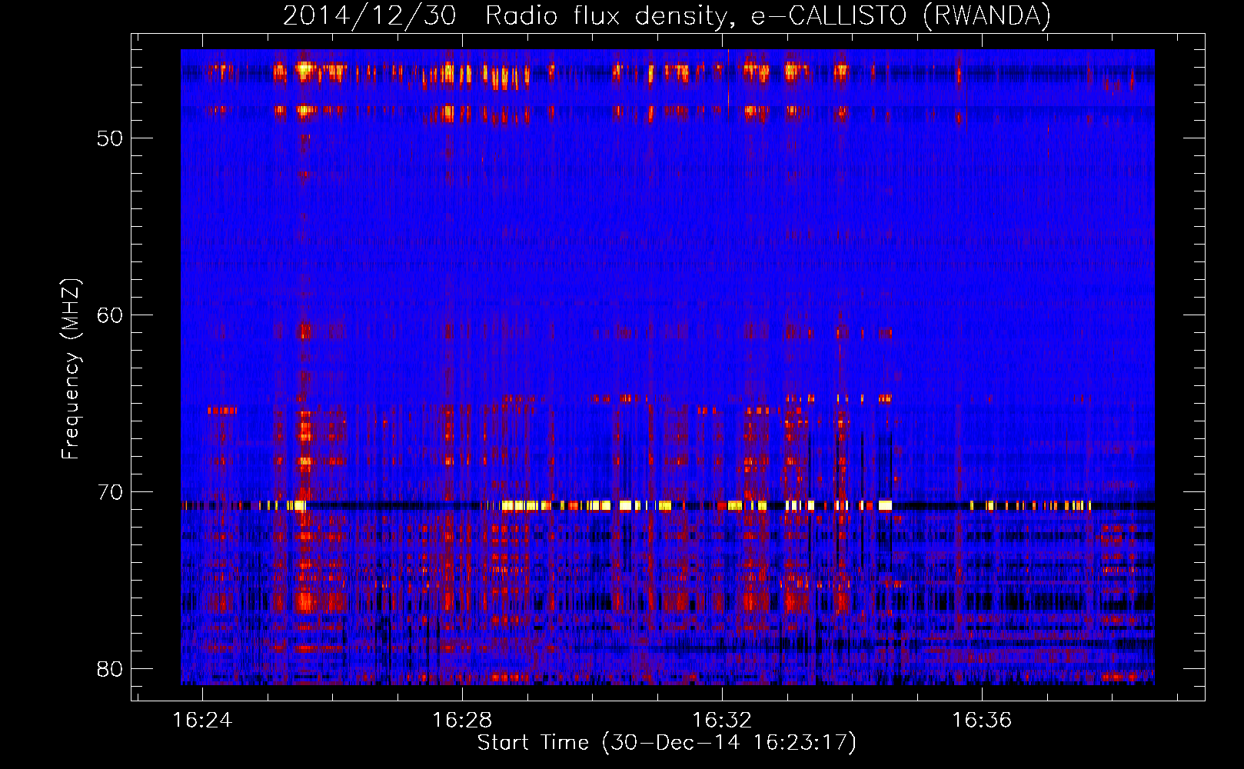Click the '70' frequency axis label
This screenshot has height=769, width=1244.
click(x=110, y=493)
